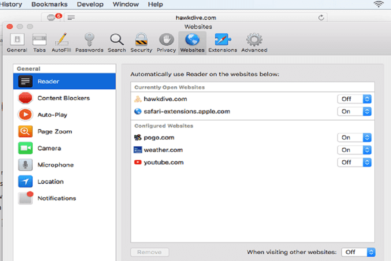Open the hawkdive.com Reader dropdown
The width and height of the screenshot is (391, 261).
click(x=354, y=99)
